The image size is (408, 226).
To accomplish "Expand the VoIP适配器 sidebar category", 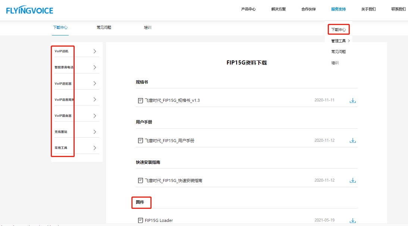I will [95, 84].
